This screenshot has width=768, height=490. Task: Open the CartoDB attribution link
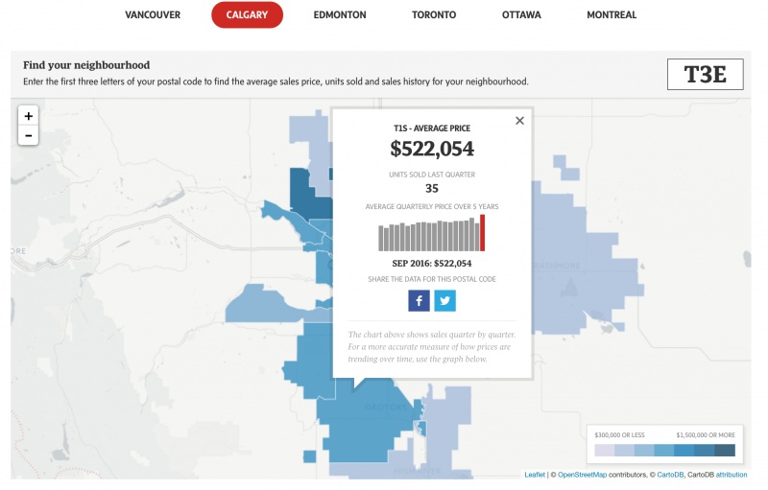(x=731, y=475)
